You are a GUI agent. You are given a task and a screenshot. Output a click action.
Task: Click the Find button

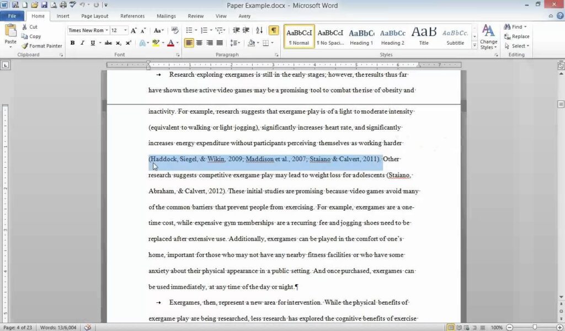click(515, 26)
